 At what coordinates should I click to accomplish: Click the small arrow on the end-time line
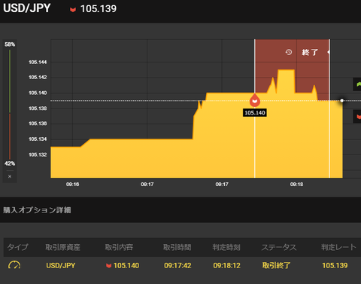[329, 52]
